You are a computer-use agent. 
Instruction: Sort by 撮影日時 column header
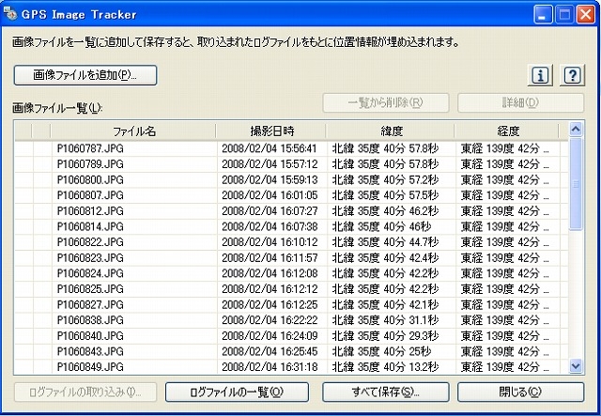271,131
